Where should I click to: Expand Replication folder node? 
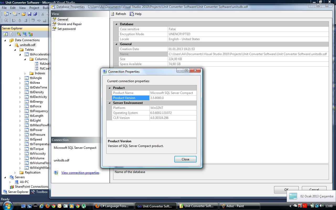(x=15, y=172)
